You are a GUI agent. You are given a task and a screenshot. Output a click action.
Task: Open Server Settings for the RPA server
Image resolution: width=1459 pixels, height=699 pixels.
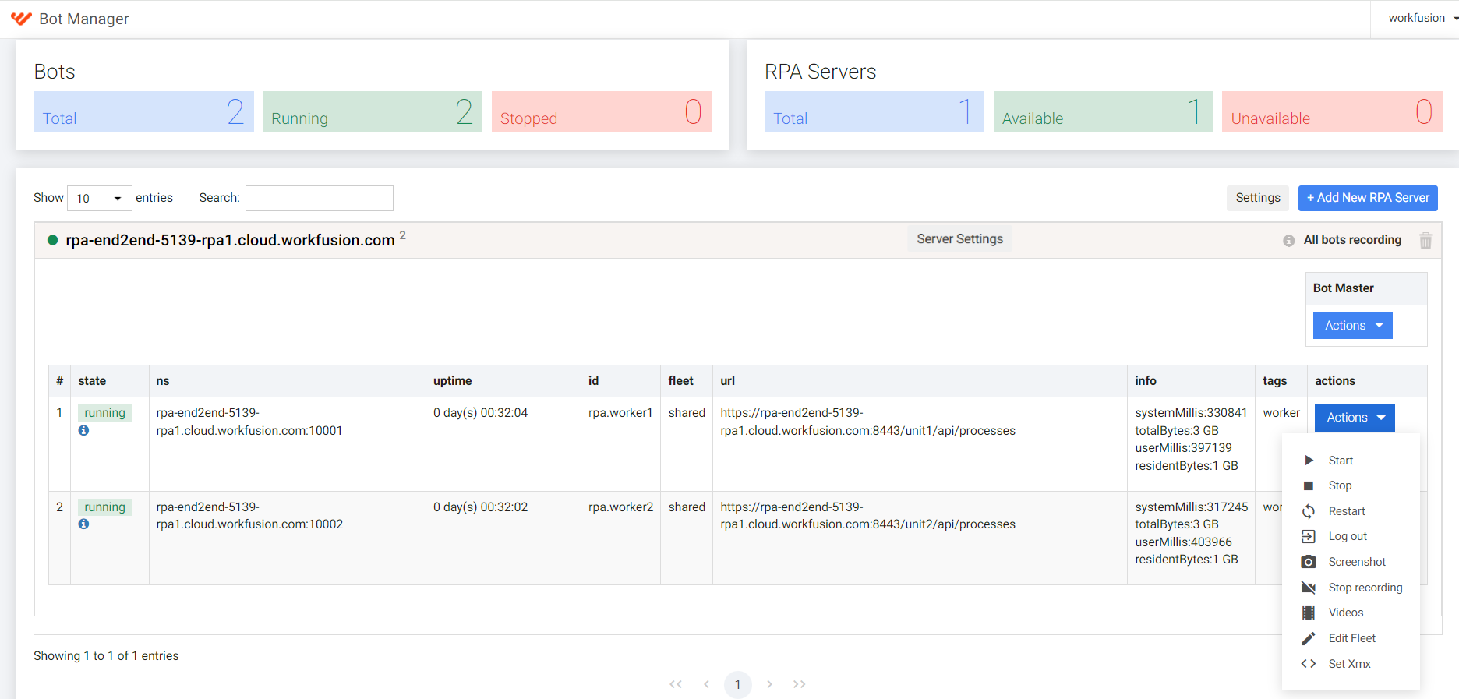[959, 239]
